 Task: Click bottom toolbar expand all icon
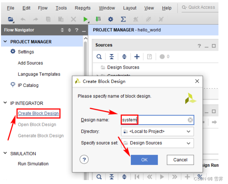point(124,176)
